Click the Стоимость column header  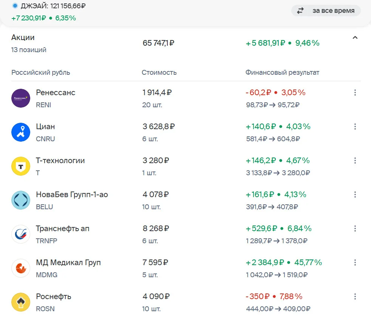point(159,73)
